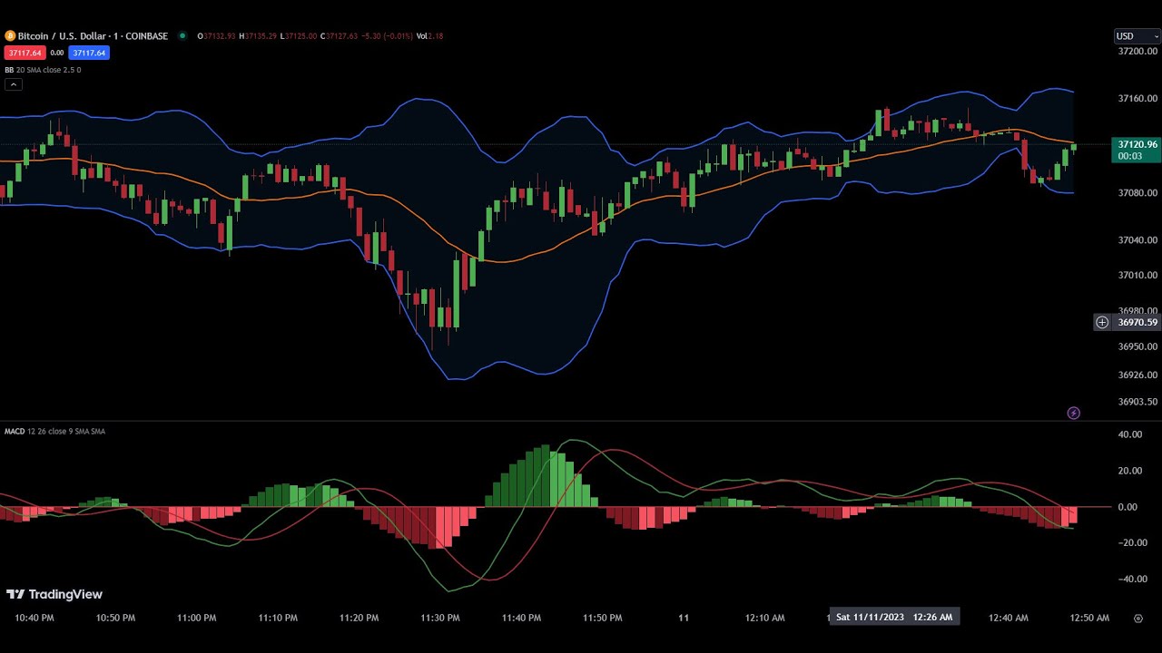Viewport: 1162px width, 653px height.
Task: Click the 12:50 AM time axis label
Action: (x=1089, y=619)
